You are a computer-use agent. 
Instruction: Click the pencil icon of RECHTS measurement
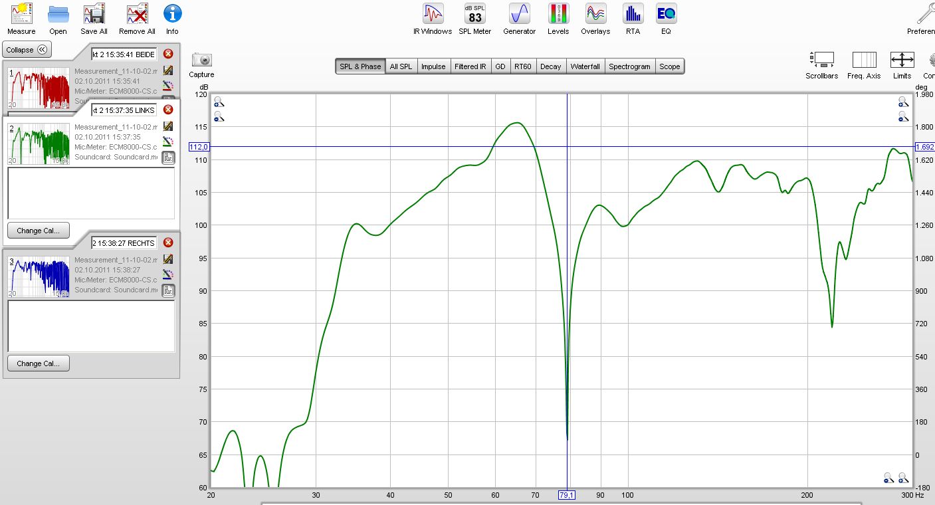(168, 259)
